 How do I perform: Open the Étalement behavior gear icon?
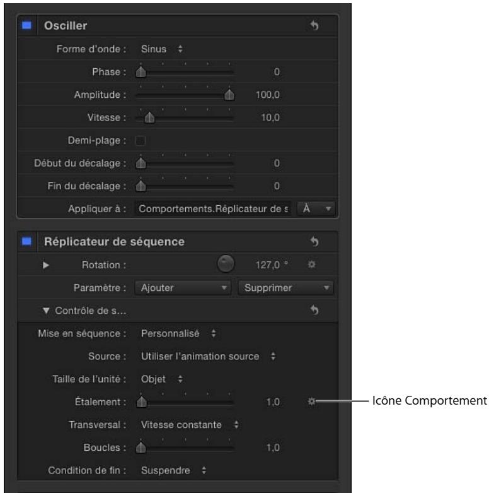click(x=311, y=401)
